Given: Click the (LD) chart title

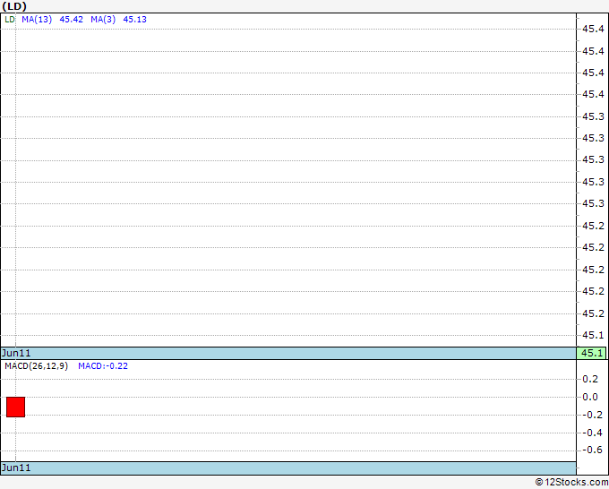Looking at the screenshot, I should coord(14,6).
